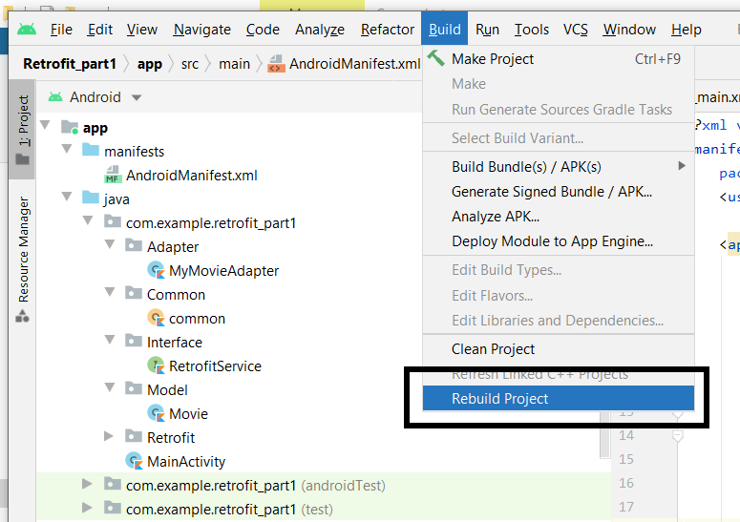Open the Refactor menu

[x=387, y=30]
